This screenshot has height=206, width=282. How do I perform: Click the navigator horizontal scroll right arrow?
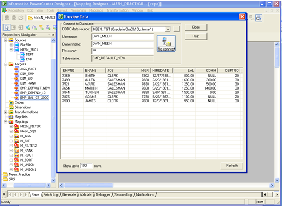(x=48, y=185)
